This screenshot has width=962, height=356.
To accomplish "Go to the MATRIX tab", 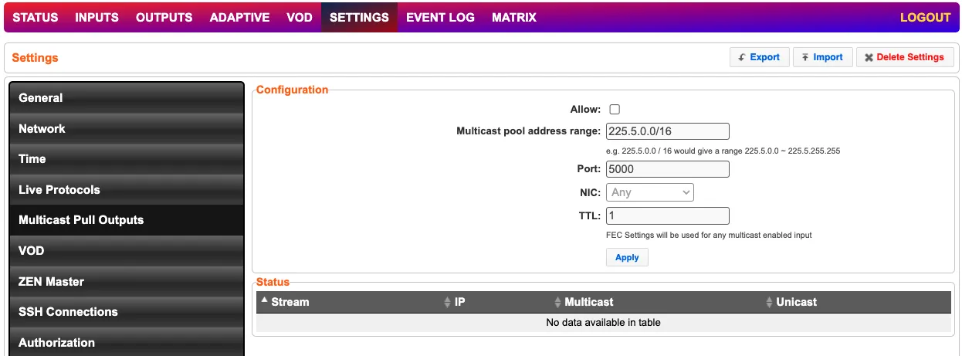I will (x=514, y=17).
